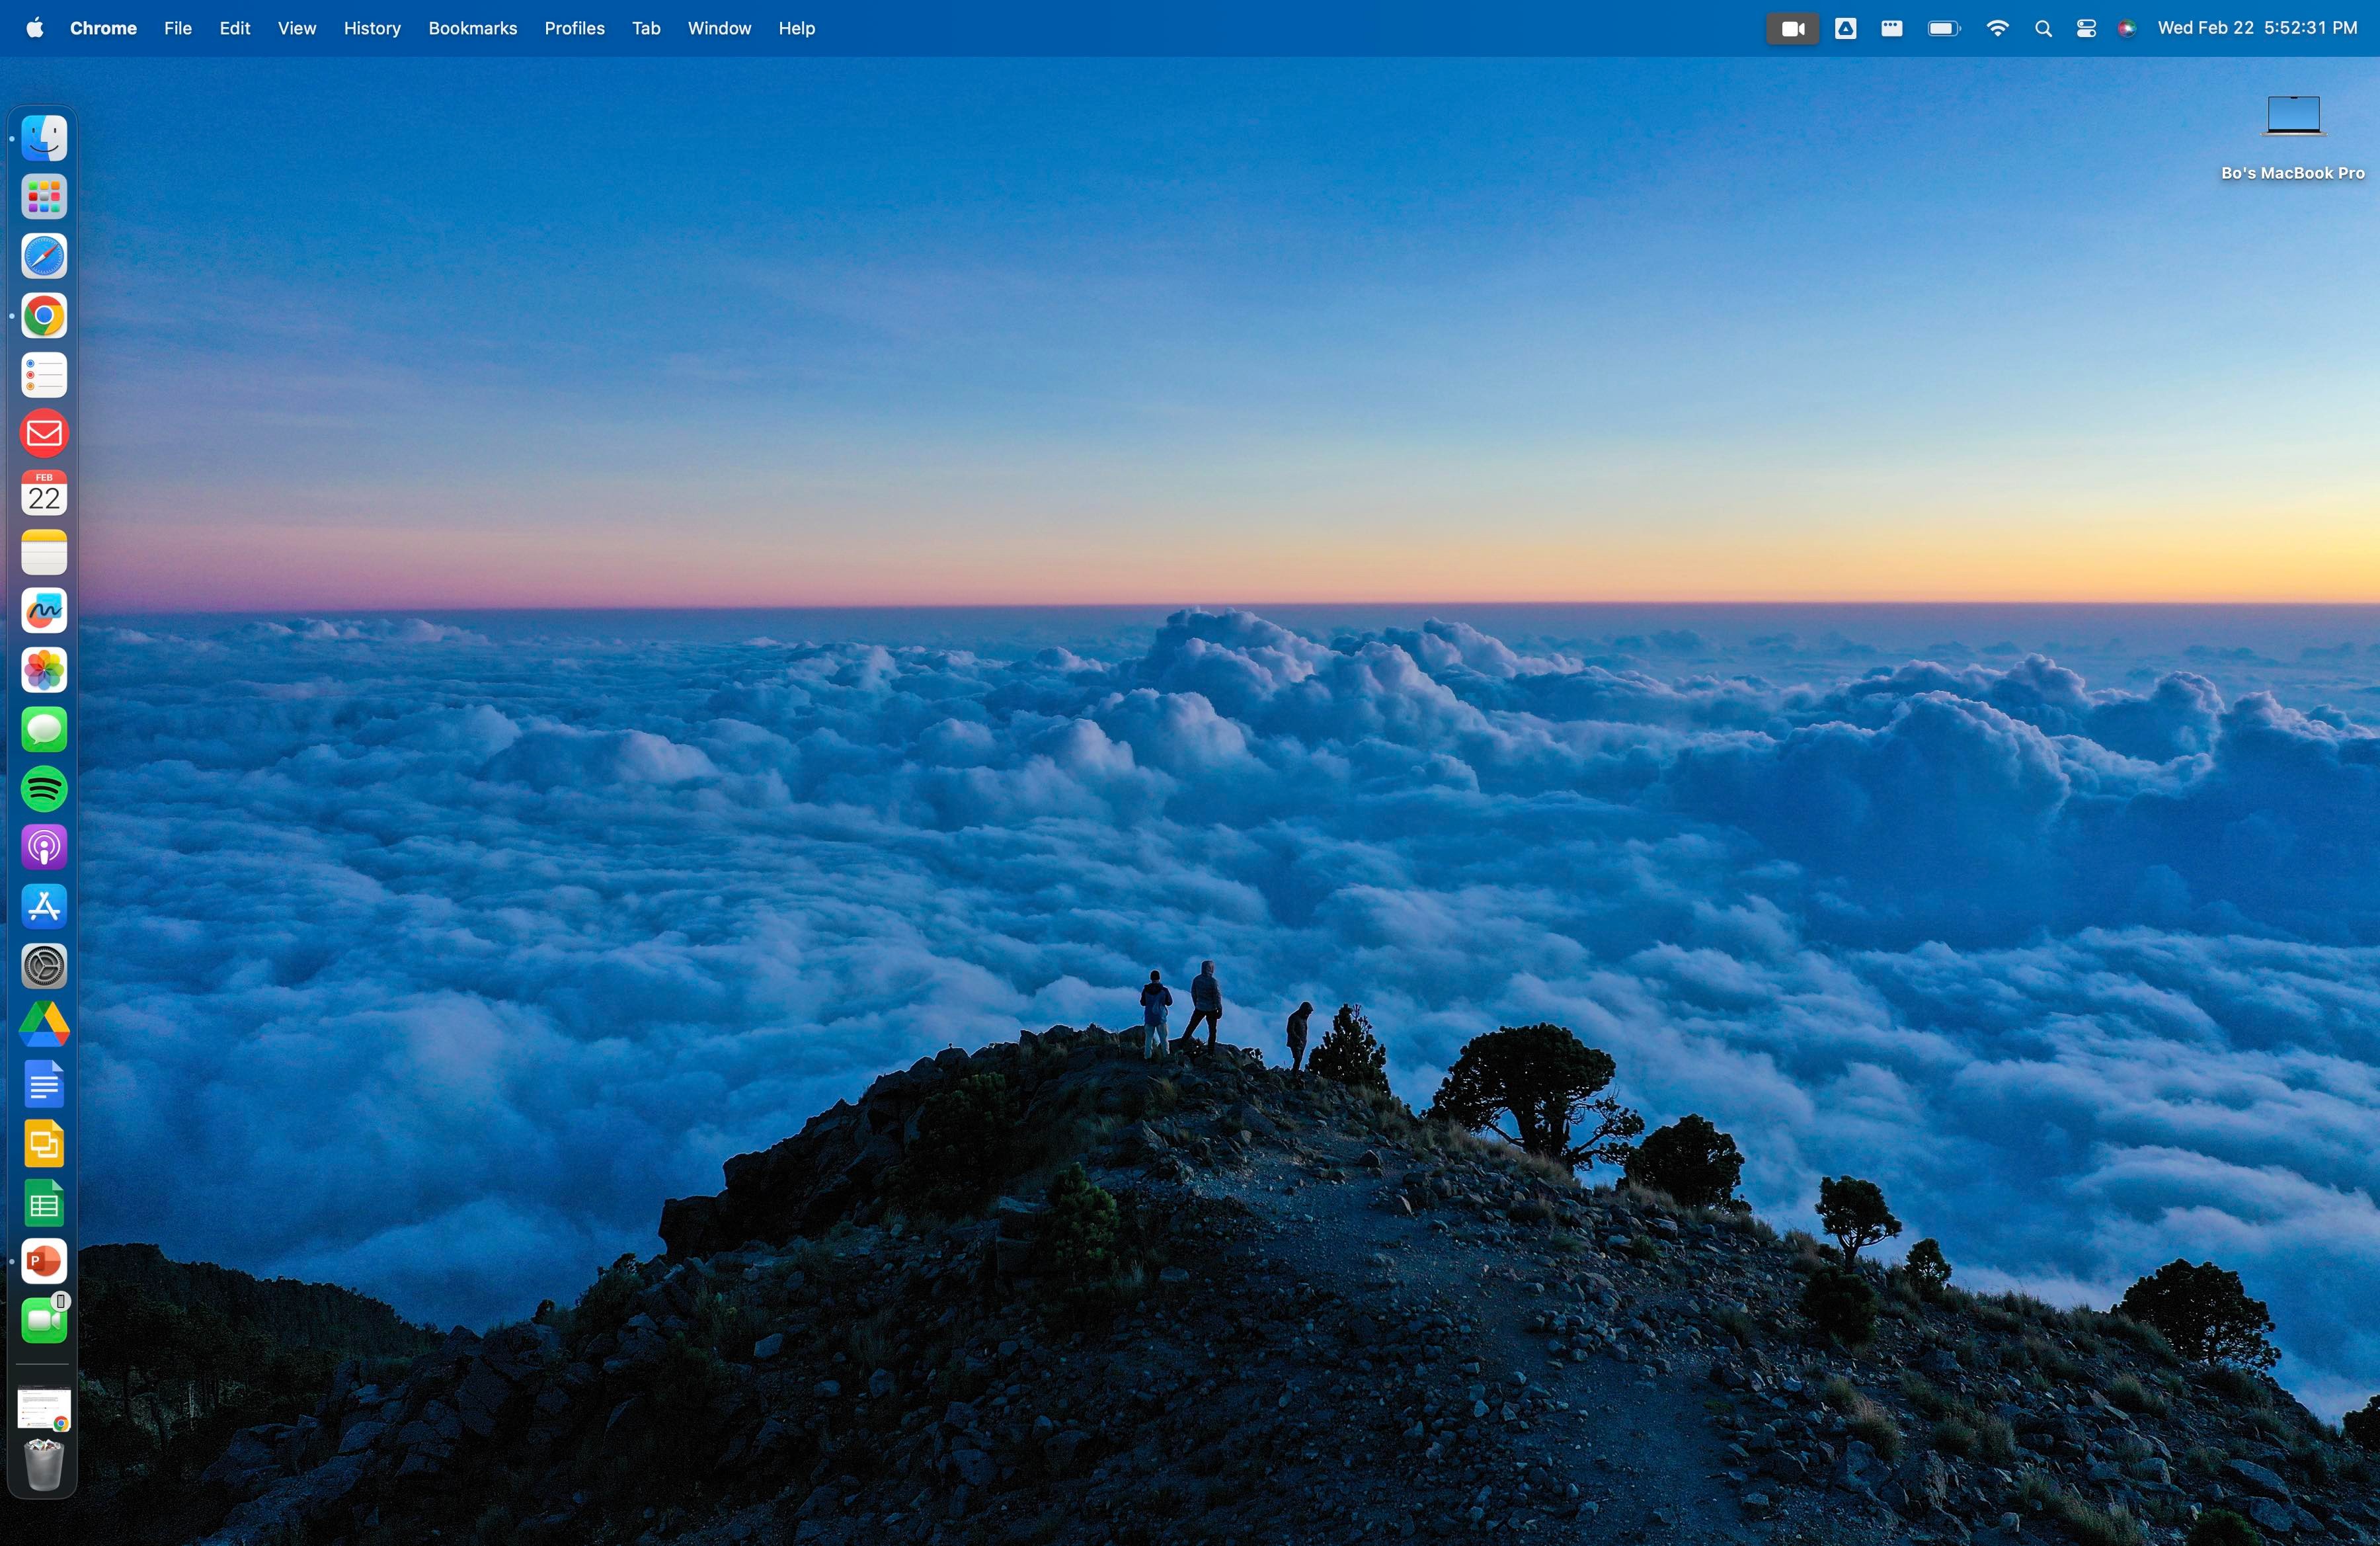The width and height of the screenshot is (2380, 1546).
Task: Open System Settings gear icon
Action: click(44, 966)
